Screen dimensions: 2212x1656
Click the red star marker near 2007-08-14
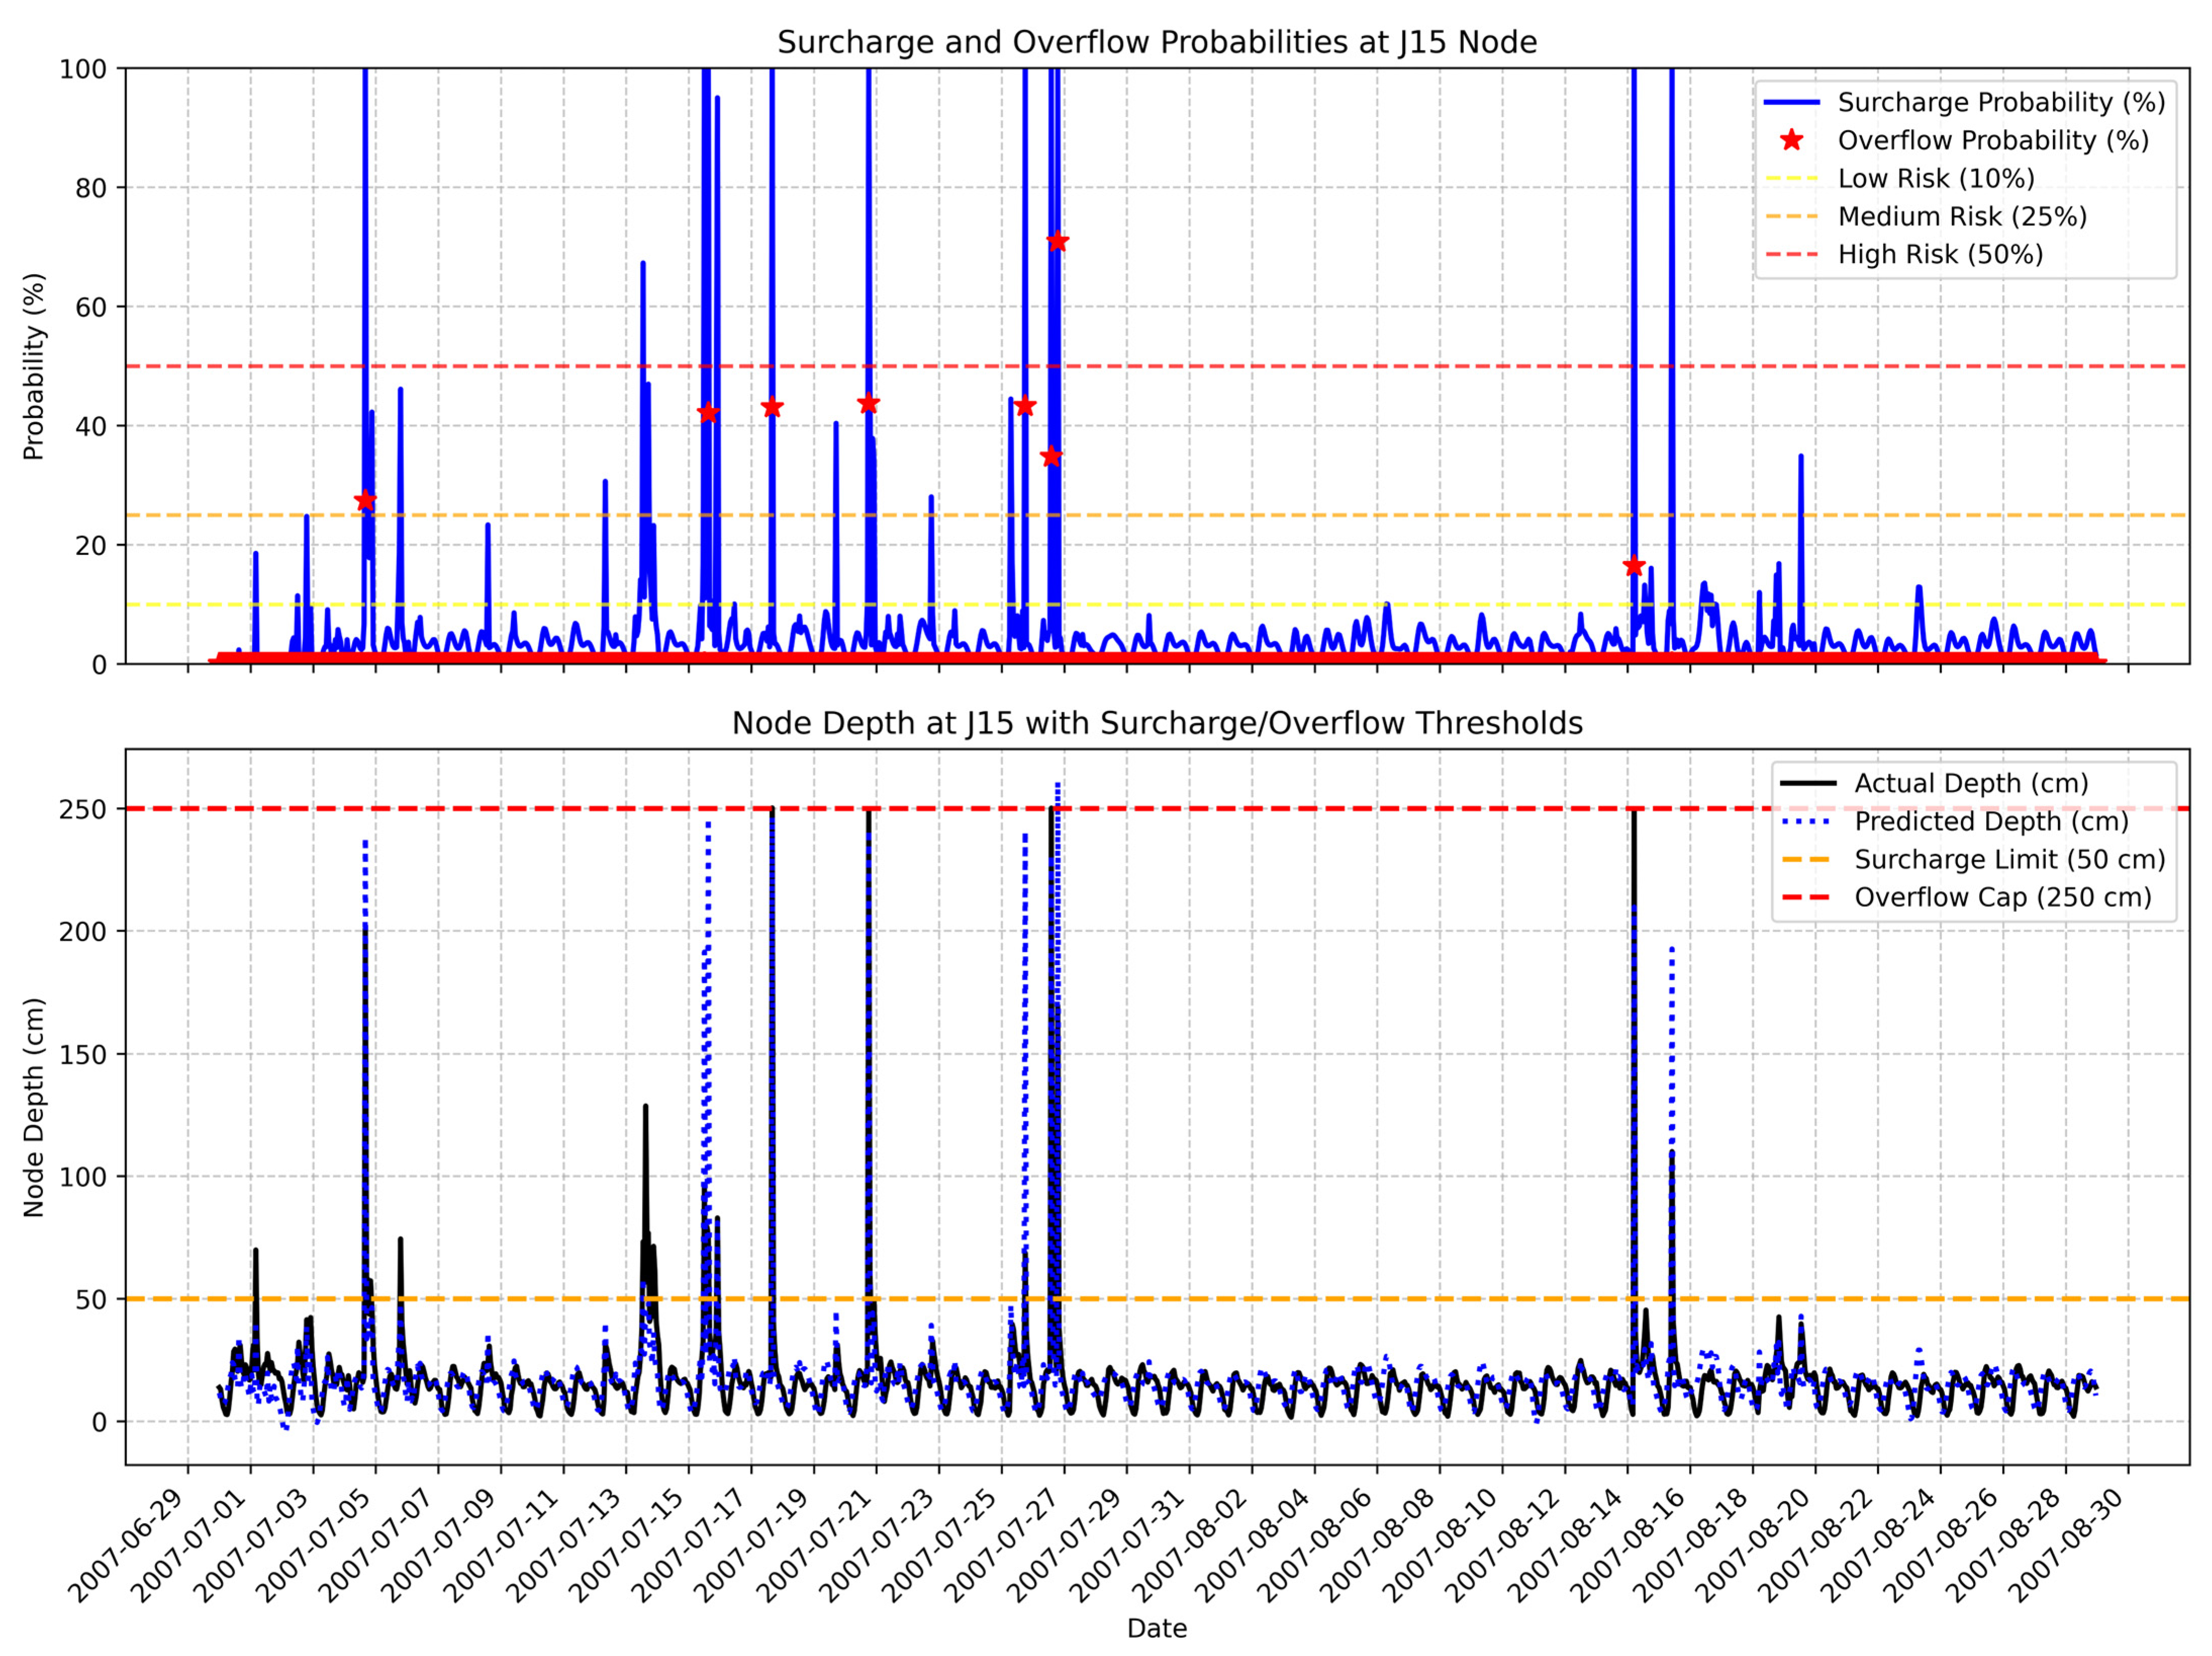pos(1634,566)
